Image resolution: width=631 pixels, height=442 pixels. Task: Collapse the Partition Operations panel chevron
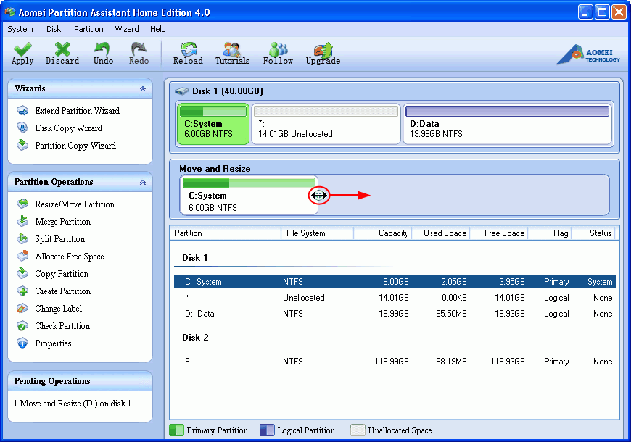point(143,182)
